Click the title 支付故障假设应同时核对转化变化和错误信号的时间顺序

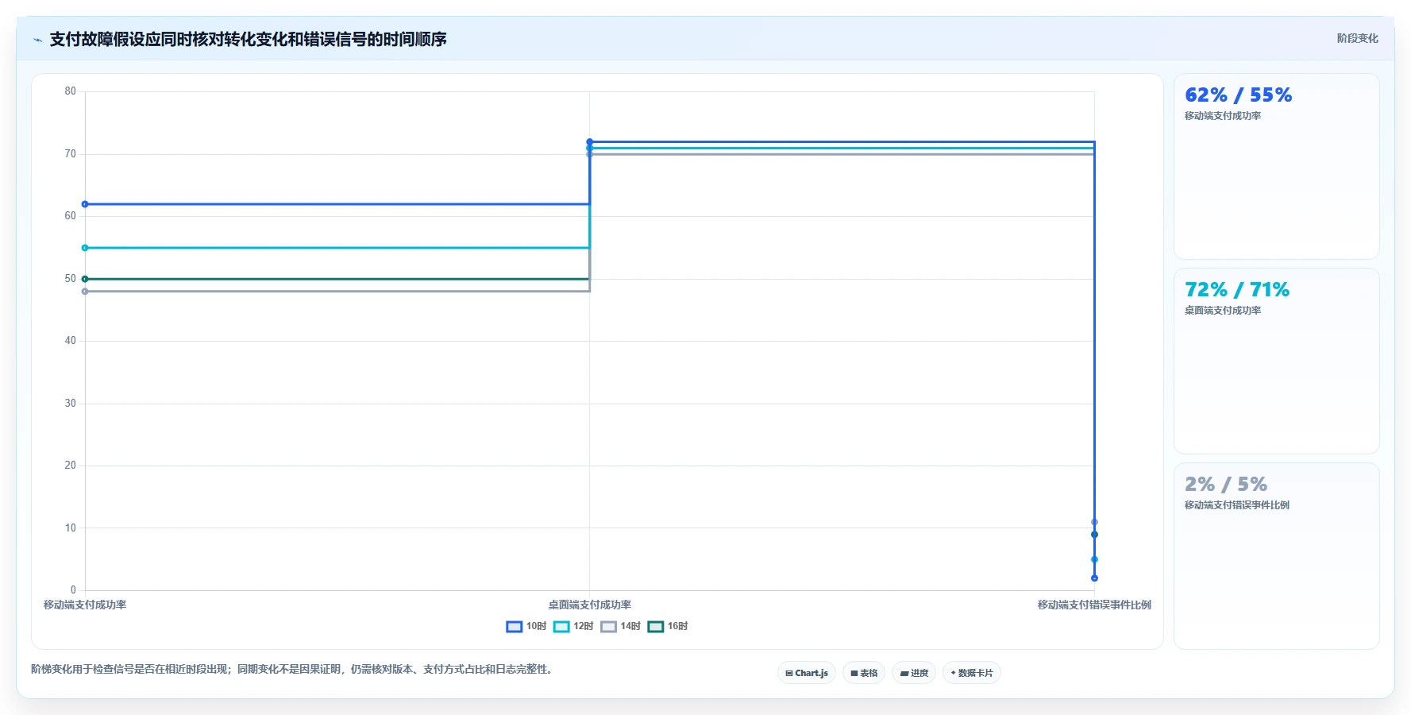[248, 39]
